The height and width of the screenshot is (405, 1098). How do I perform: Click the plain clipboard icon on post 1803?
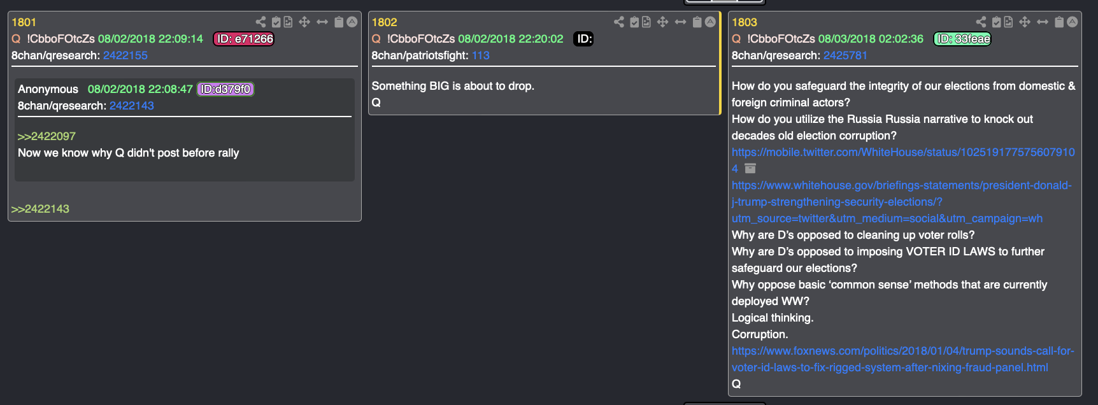pos(1059,22)
